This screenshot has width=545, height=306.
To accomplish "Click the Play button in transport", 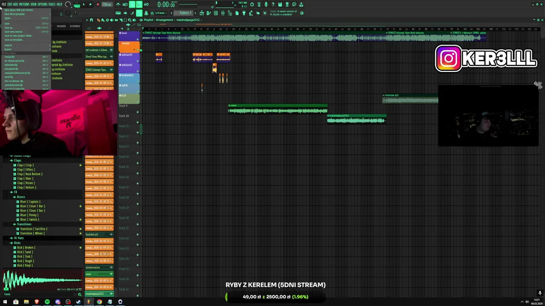I will pyautogui.click(x=84, y=4).
